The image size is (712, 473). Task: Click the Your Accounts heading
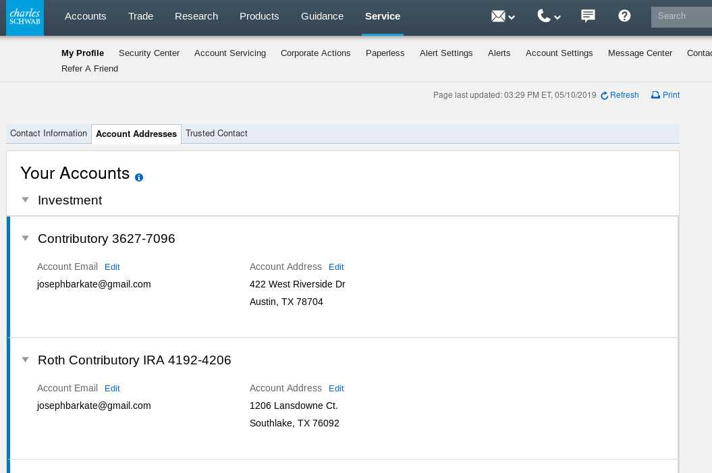75,173
